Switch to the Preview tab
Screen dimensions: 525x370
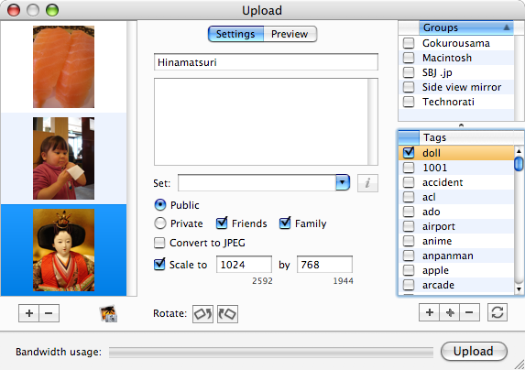[x=290, y=34]
